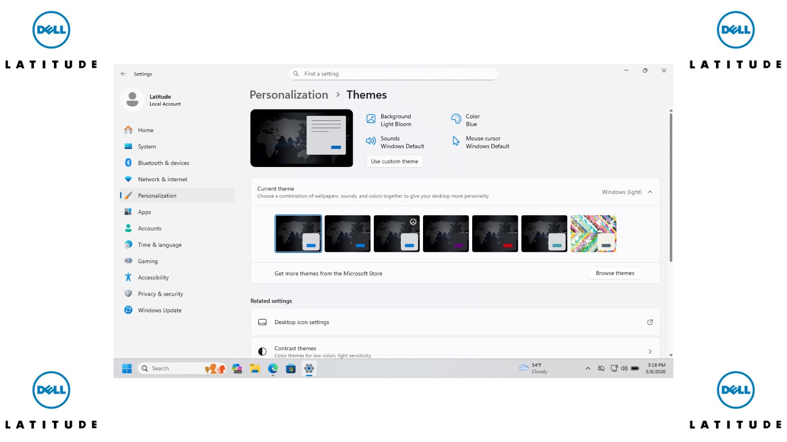Click the Windows (light) theme name label

pyautogui.click(x=622, y=192)
